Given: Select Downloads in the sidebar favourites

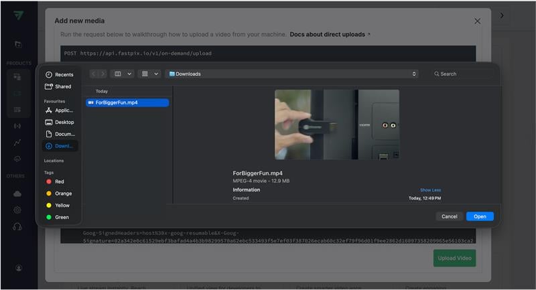Looking at the screenshot, I should [60, 146].
